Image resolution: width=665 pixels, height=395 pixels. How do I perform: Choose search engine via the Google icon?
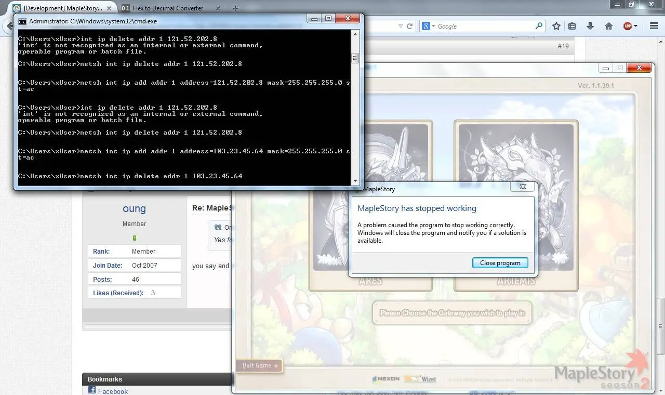click(428, 26)
